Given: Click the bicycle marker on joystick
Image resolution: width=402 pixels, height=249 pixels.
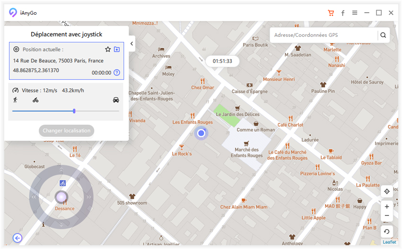Looking at the screenshot, I should 62,183.
